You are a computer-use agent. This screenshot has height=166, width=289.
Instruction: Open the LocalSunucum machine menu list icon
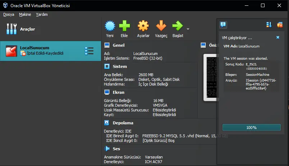coord(89,51)
